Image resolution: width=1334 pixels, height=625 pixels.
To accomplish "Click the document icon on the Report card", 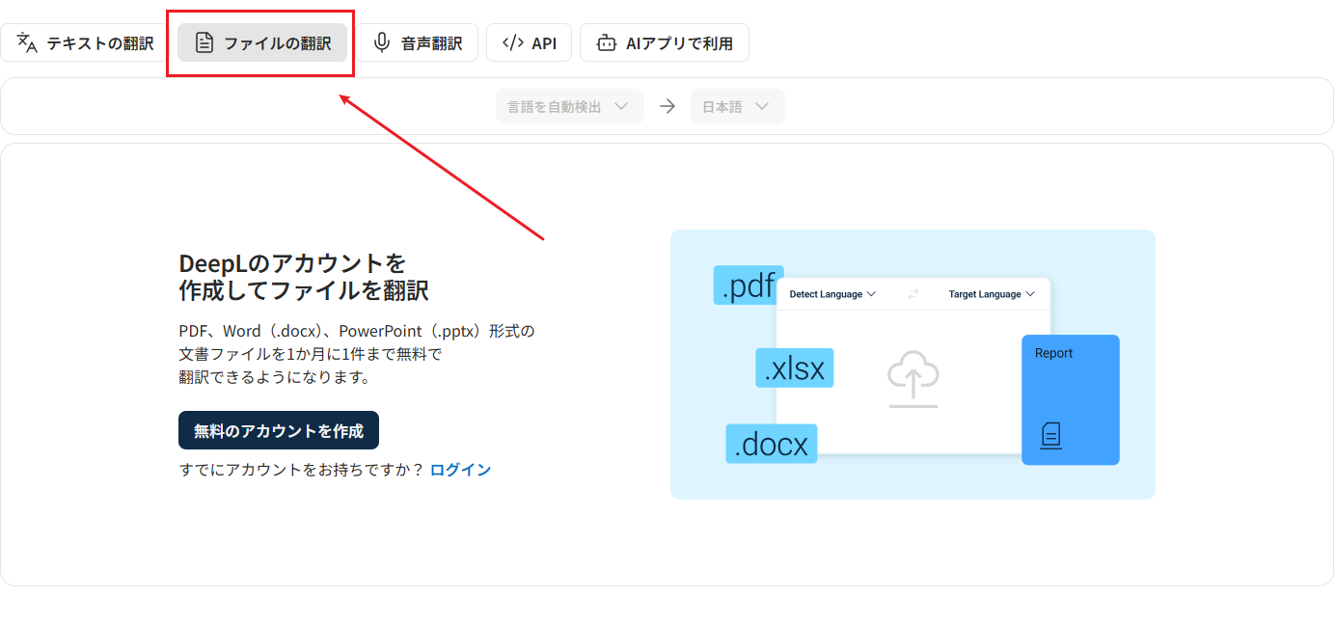I will [1051, 436].
